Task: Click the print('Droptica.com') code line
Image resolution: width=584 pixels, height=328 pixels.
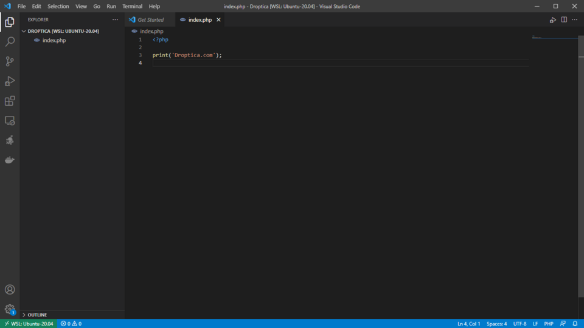Action: click(x=187, y=55)
